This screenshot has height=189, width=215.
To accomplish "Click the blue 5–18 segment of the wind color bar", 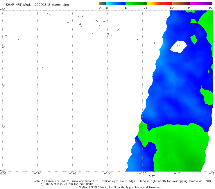I will [116, 3].
